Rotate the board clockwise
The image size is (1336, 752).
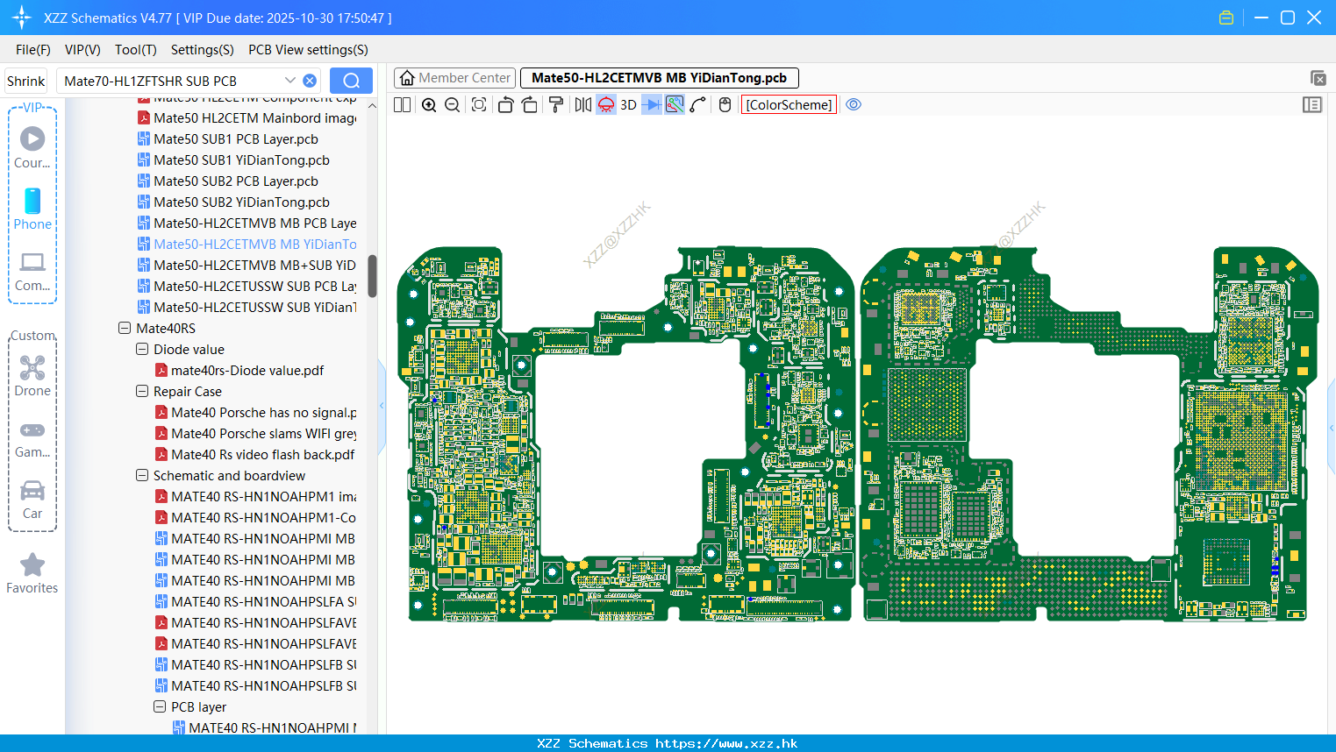(530, 105)
